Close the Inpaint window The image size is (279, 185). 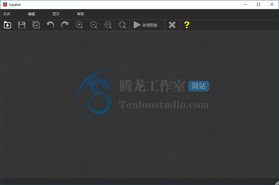[272, 4]
